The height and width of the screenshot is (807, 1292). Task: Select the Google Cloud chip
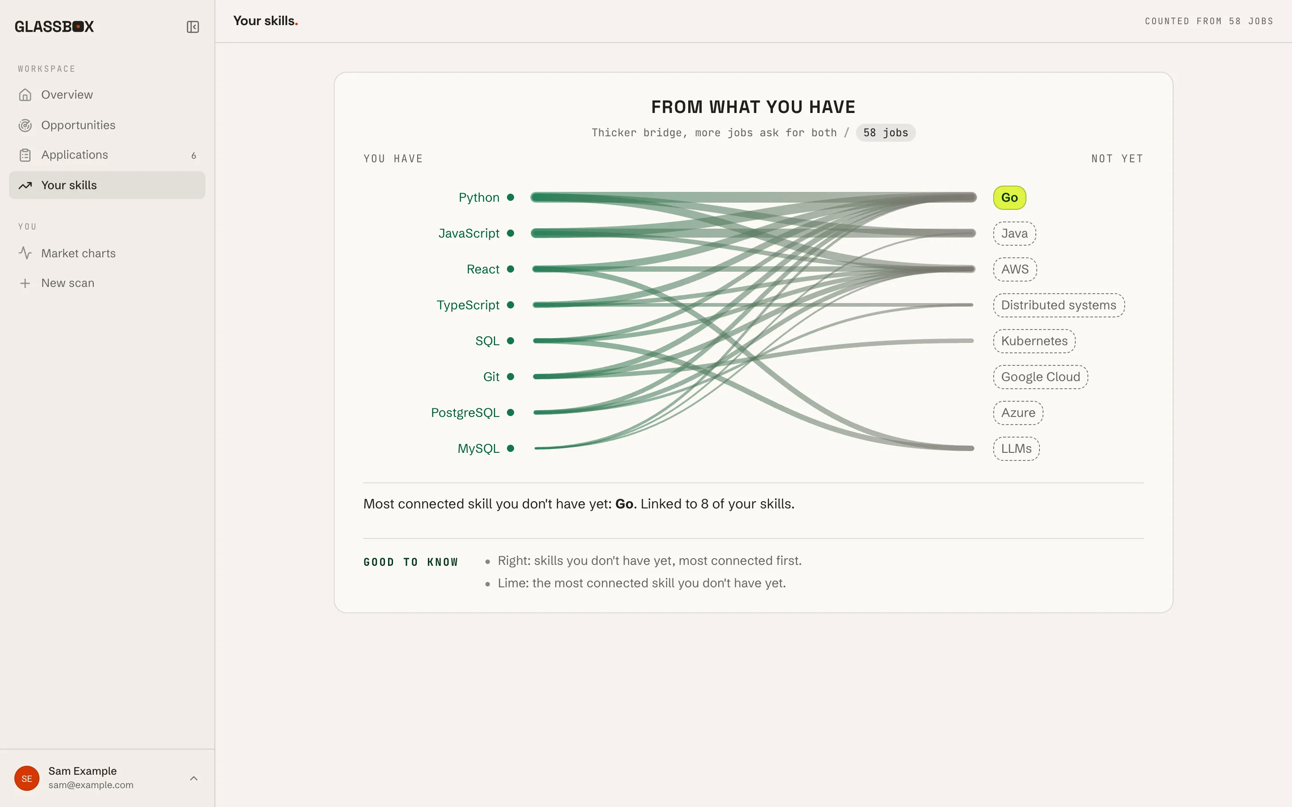pyautogui.click(x=1040, y=377)
